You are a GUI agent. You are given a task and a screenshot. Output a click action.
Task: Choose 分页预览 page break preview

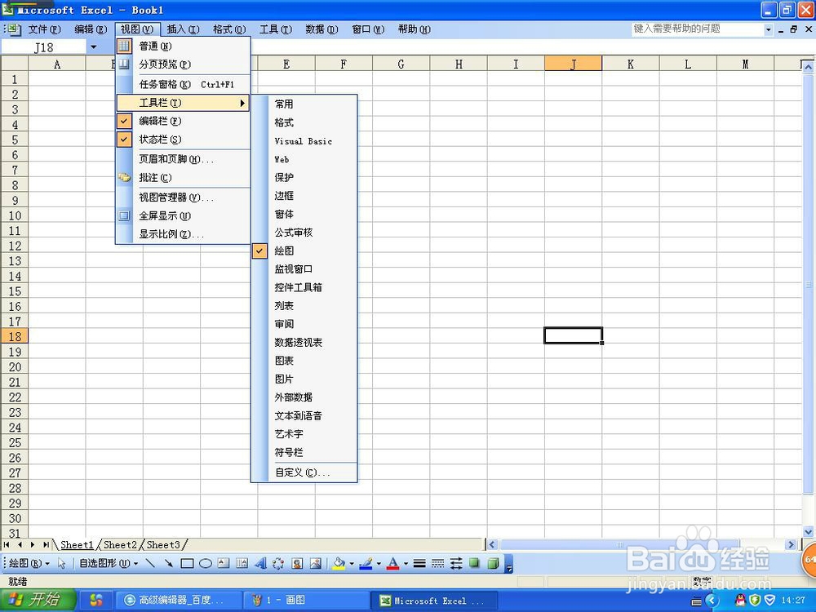[x=182, y=64]
